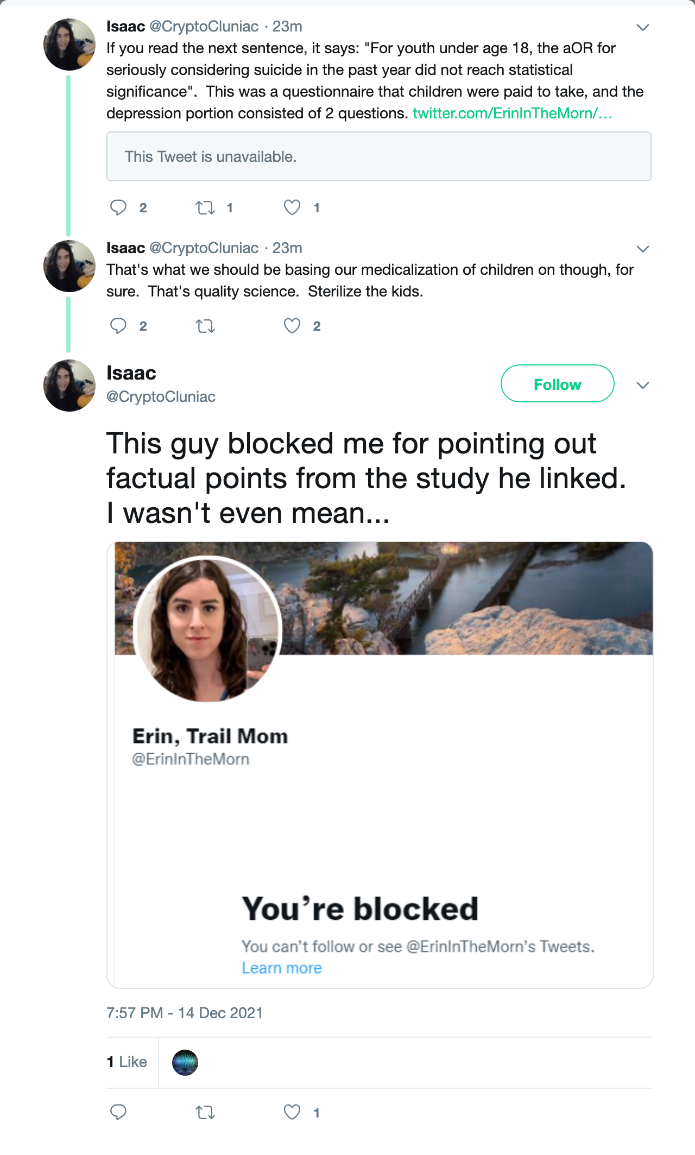Open chevron menu beside Follow button
The height and width of the screenshot is (1155, 695).
tap(643, 386)
